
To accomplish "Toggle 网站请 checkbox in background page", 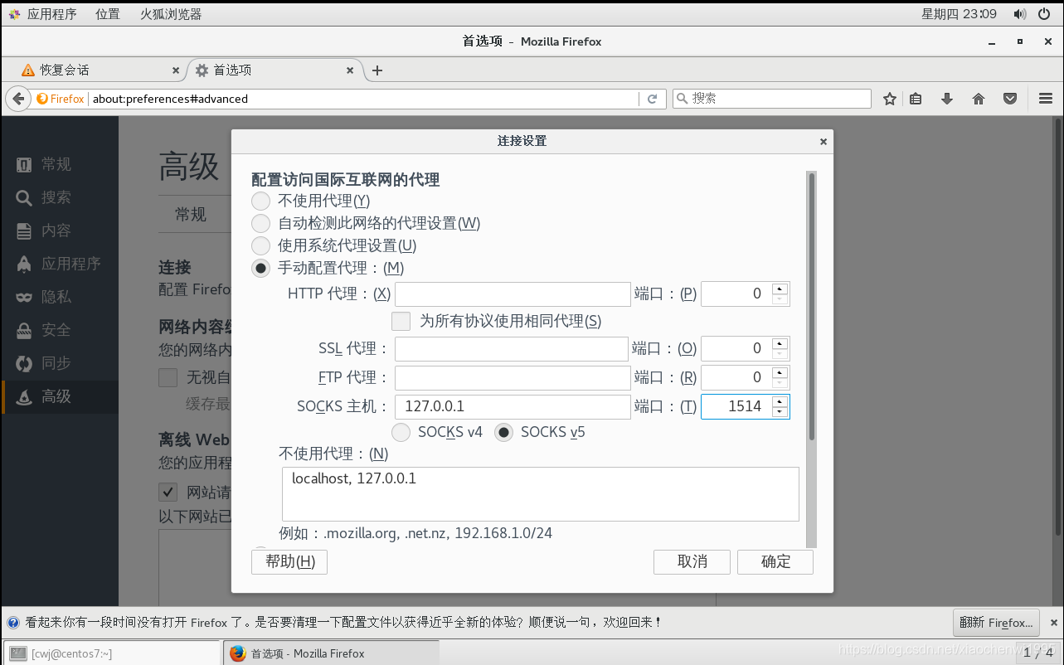I will click(168, 493).
